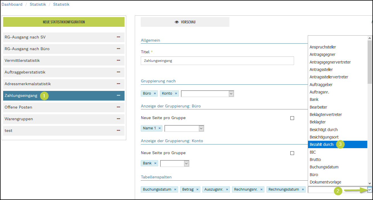Image resolution: width=373 pixels, height=200 pixels.
Task: Open options menu for RG-Ausgang nach SV
Action: point(118,37)
